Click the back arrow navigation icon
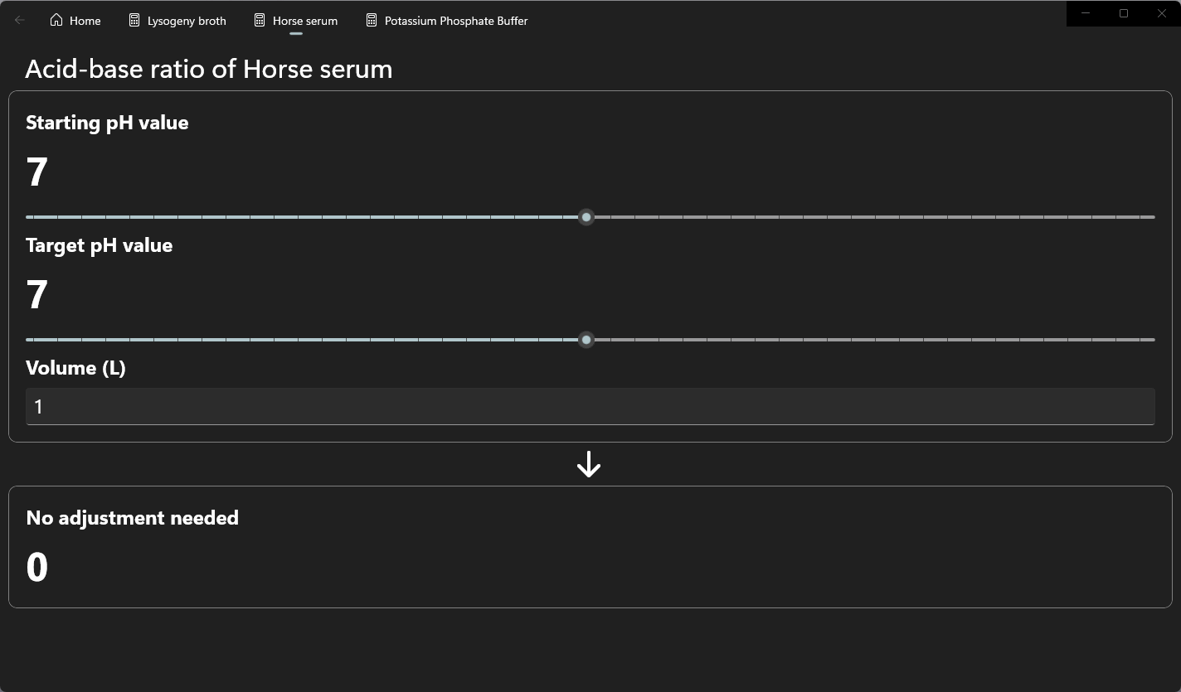Screen dimensions: 1181x692 point(20,21)
